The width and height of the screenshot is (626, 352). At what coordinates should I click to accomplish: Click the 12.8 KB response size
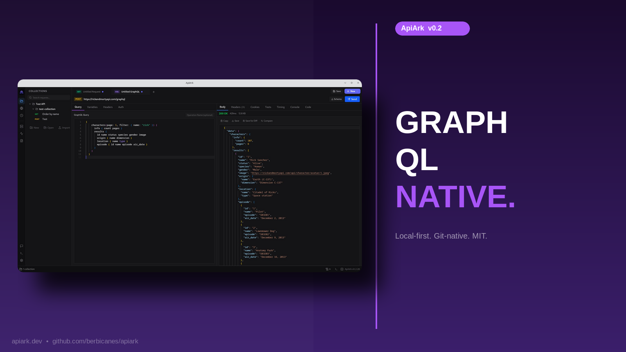point(242,113)
